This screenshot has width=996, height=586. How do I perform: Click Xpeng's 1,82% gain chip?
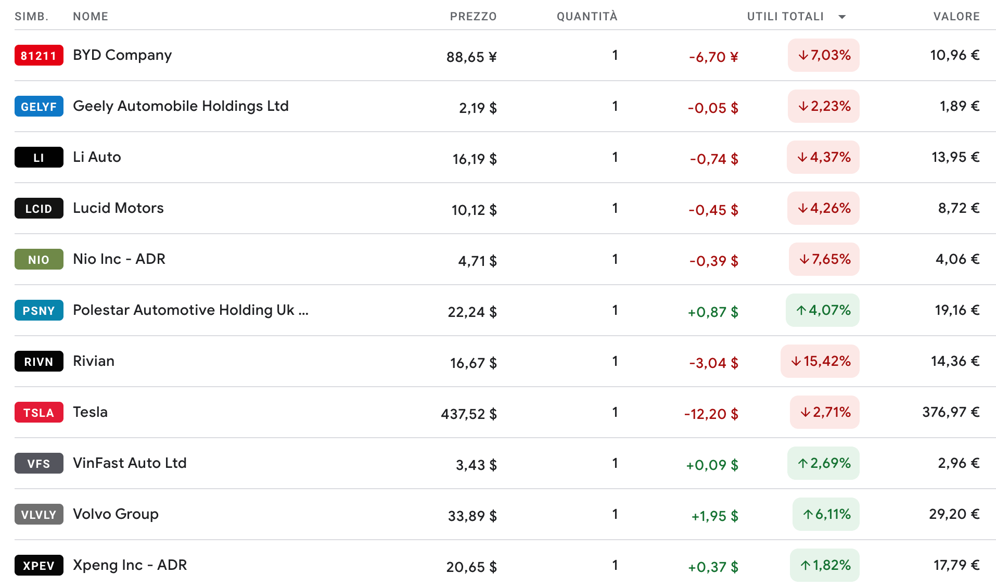point(825,565)
